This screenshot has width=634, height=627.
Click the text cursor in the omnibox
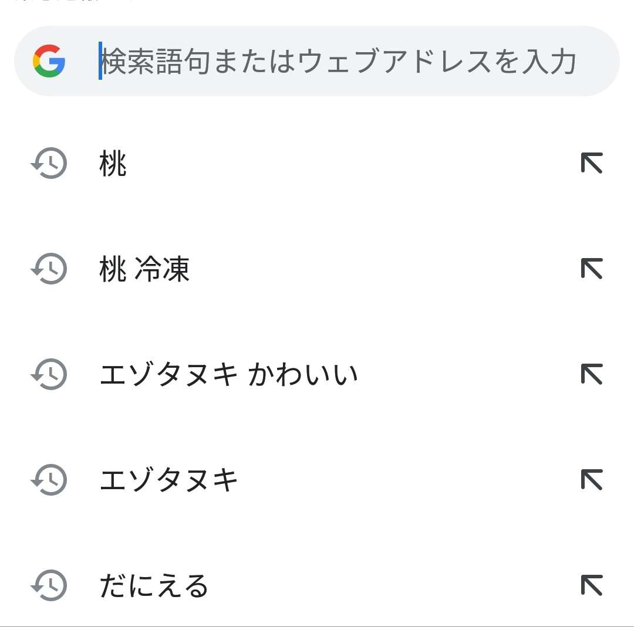coord(101,60)
